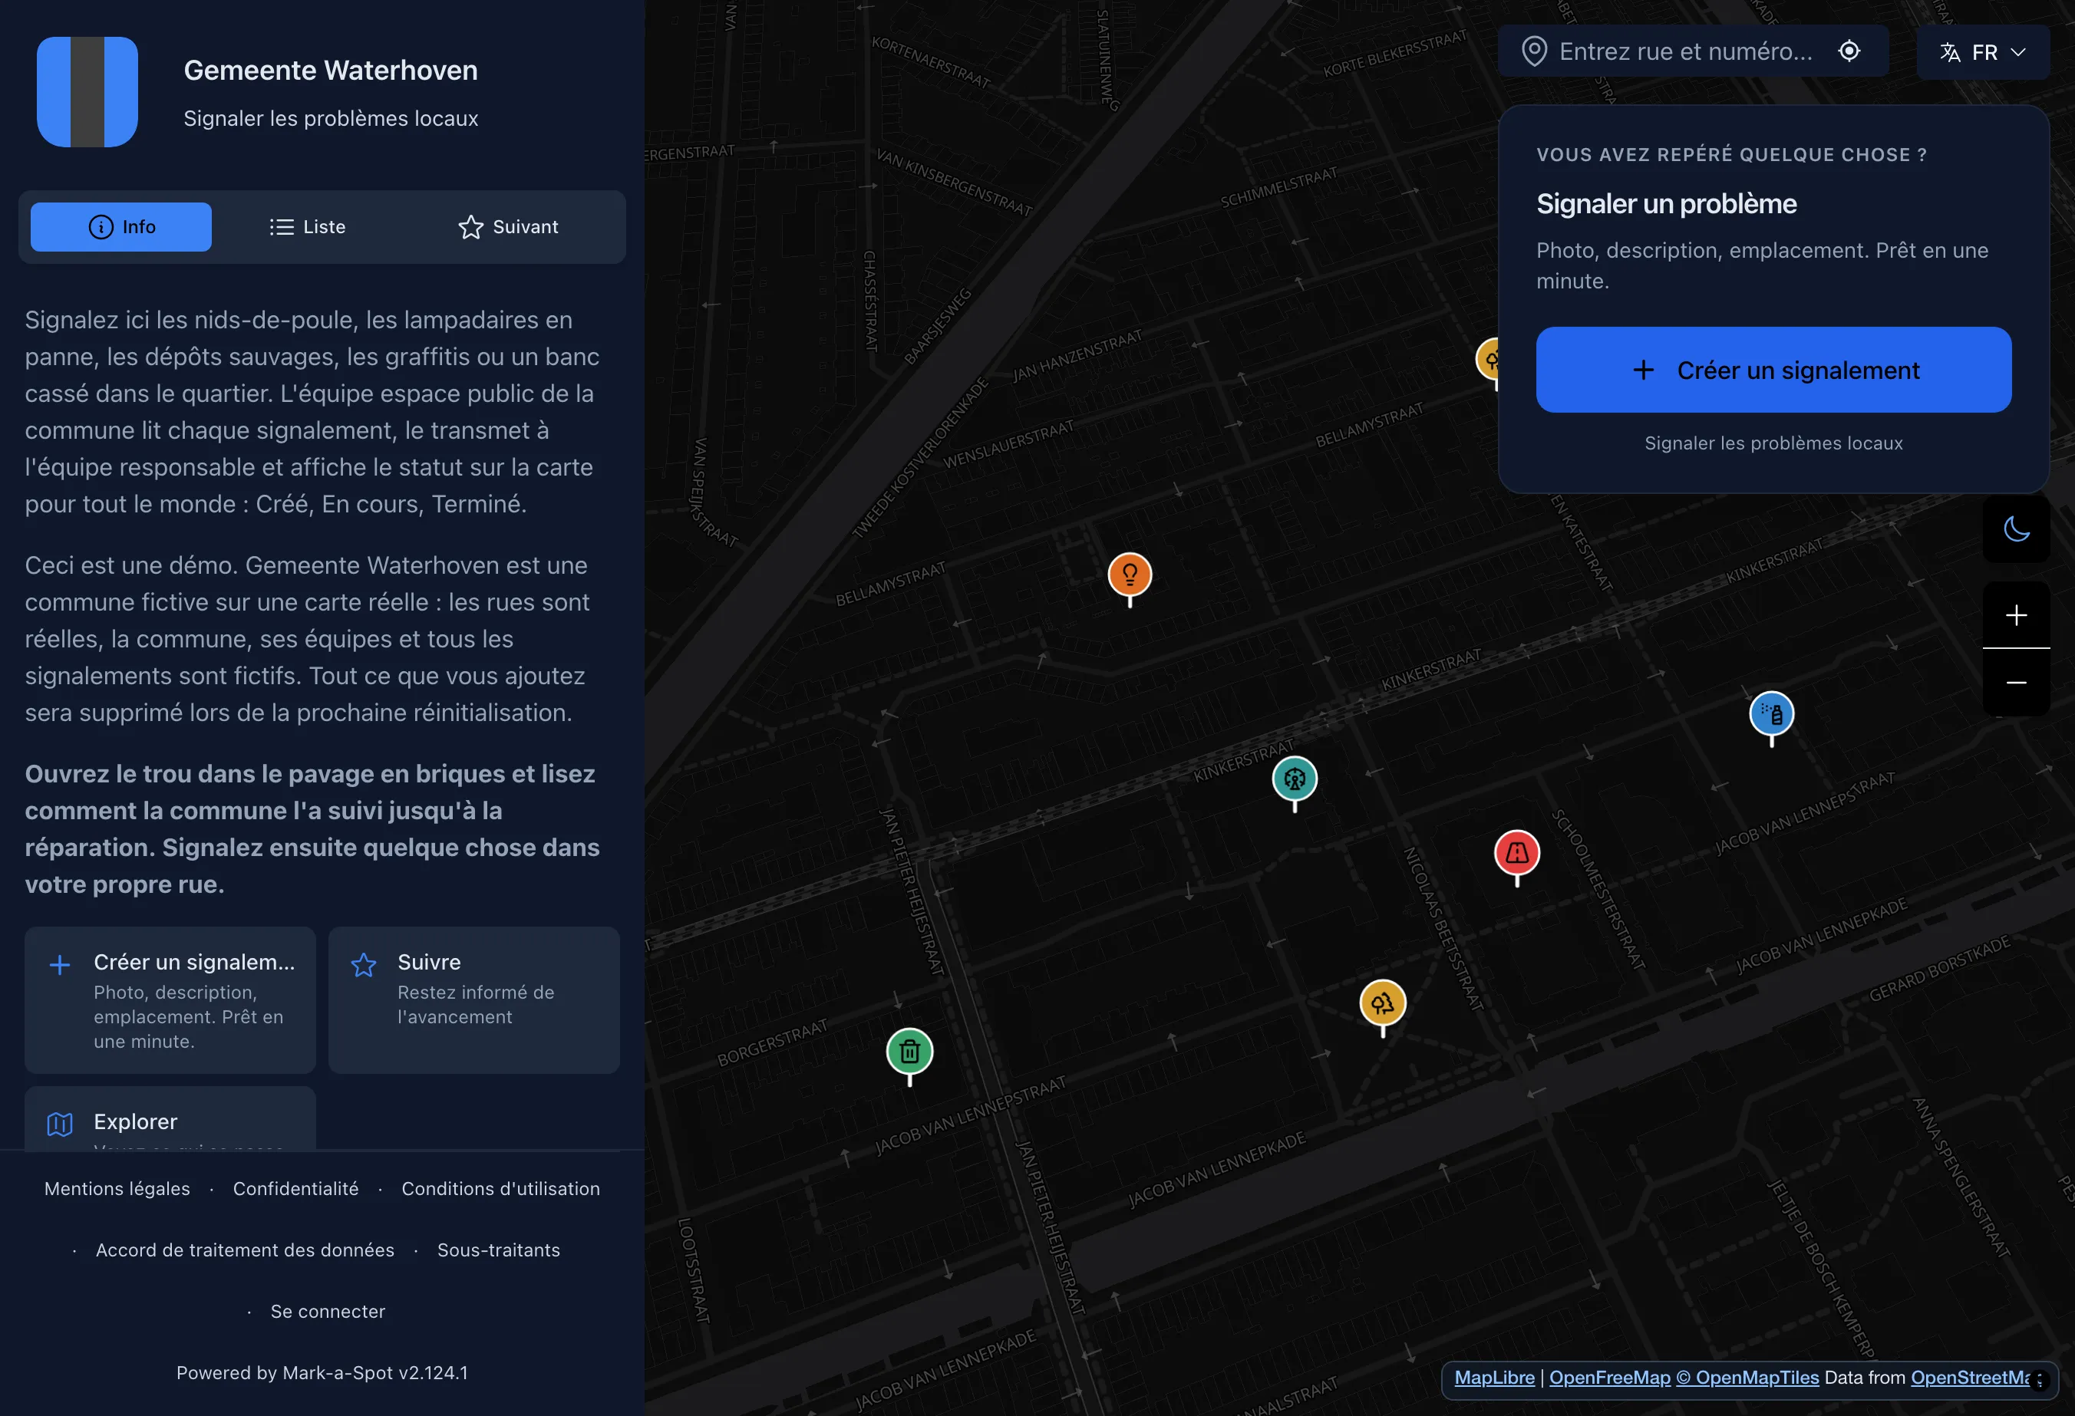Click the blue graffiti spray-can marker

point(1770,715)
